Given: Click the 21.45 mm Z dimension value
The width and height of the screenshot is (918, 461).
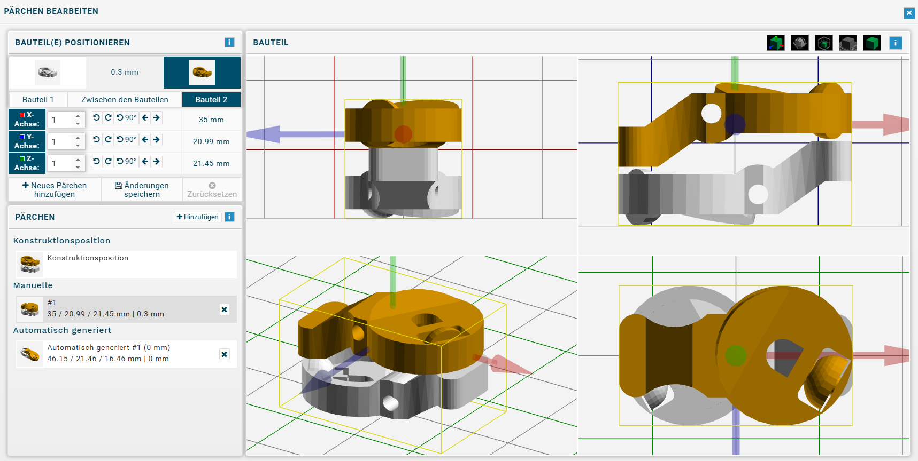Looking at the screenshot, I should coord(211,163).
